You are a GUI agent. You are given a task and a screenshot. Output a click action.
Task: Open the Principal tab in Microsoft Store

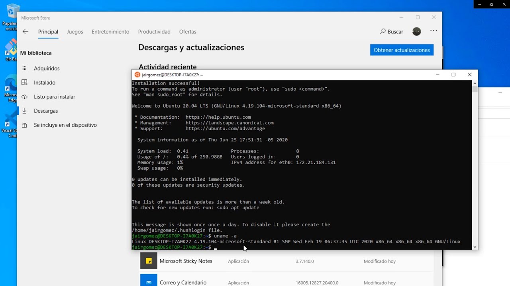pos(48,32)
